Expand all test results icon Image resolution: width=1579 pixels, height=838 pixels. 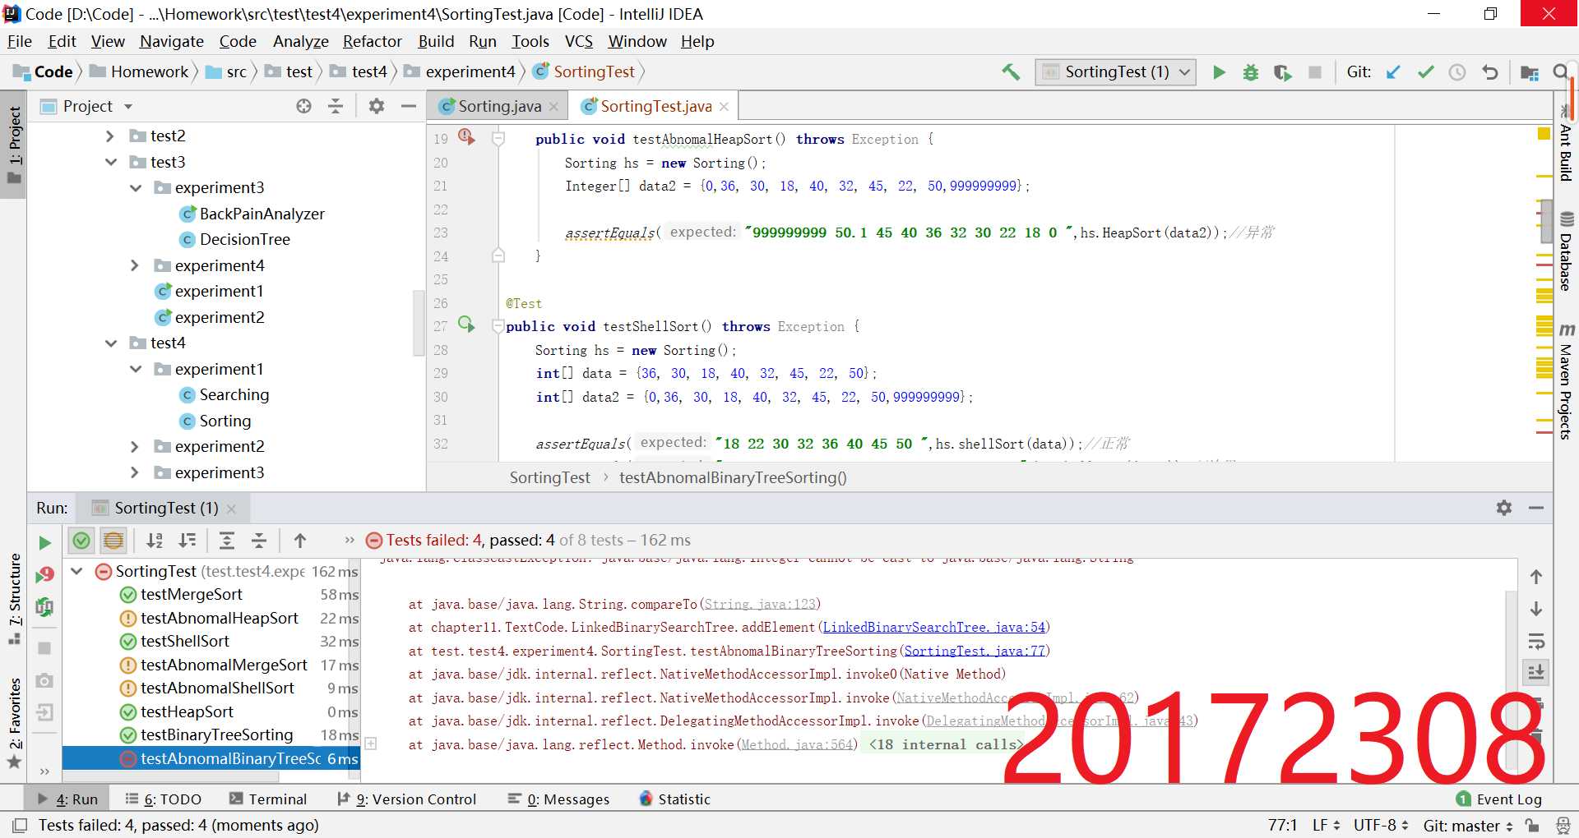[227, 541]
